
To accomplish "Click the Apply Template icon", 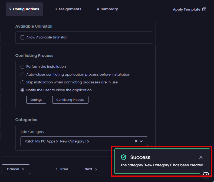I will click(204, 9).
